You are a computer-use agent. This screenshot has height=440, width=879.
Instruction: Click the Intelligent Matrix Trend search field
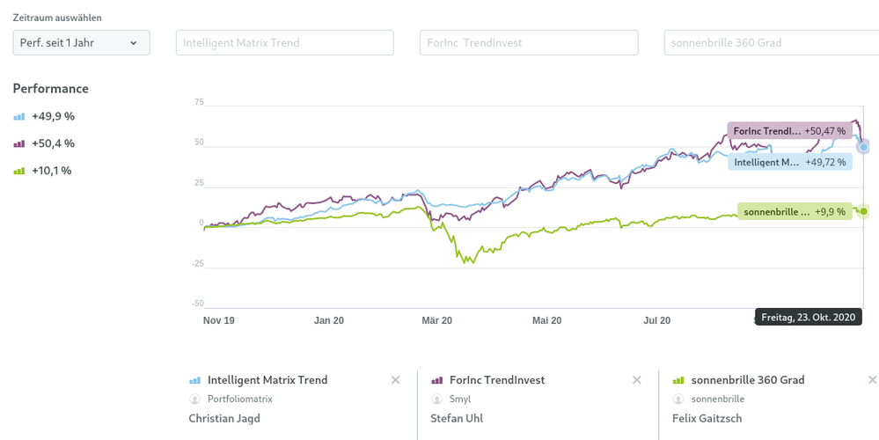(284, 43)
